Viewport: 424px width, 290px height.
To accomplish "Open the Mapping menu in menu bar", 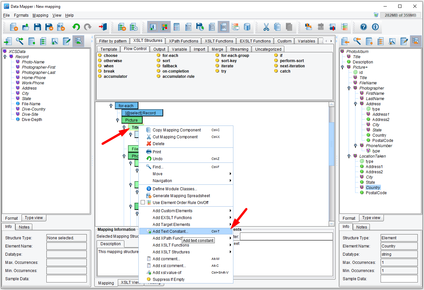I will (40, 15).
